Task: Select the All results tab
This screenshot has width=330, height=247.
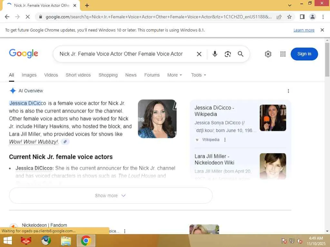Action: (x=12, y=75)
